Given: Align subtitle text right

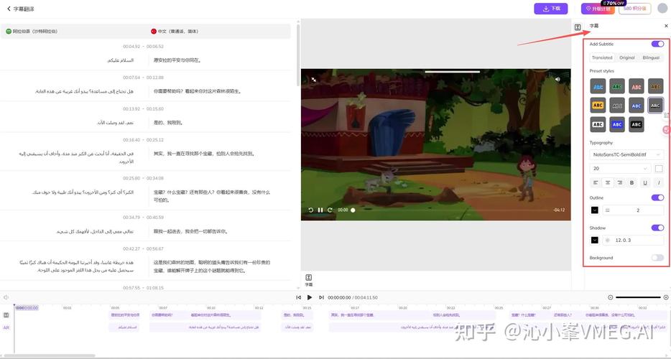Looking at the screenshot, I should tap(619, 182).
